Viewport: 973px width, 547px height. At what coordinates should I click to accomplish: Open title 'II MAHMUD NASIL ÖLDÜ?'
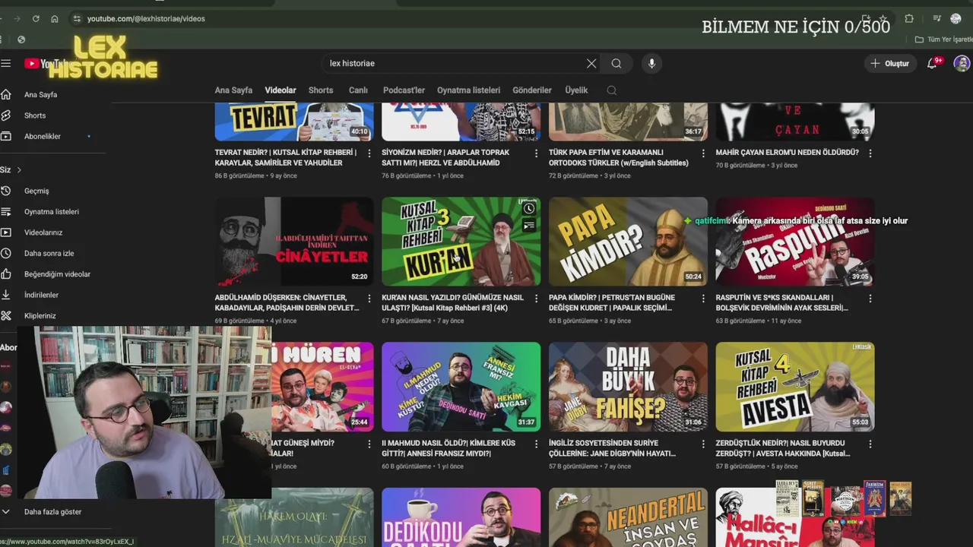448,447
